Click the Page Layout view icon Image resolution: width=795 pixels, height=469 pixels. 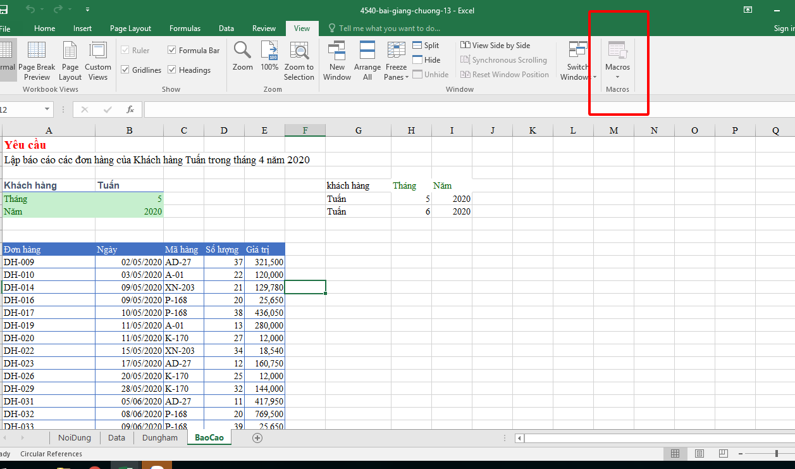click(x=70, y=51)
